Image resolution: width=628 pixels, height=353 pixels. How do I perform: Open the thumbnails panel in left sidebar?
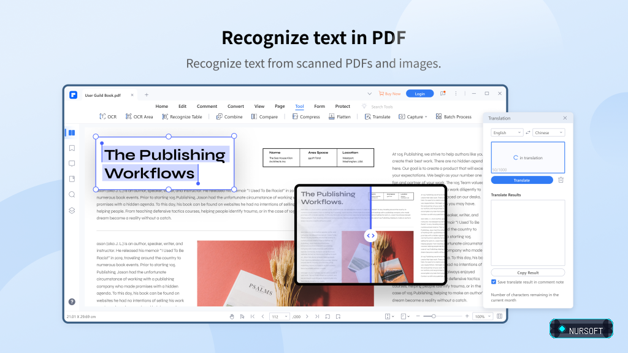(x=72, y=132)
